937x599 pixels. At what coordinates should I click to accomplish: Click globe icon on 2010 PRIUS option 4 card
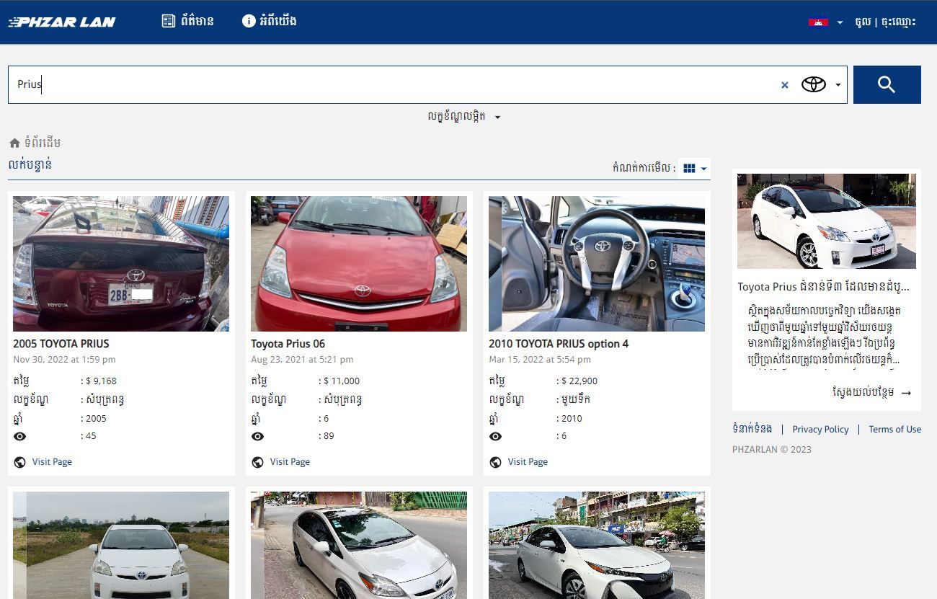495,463
